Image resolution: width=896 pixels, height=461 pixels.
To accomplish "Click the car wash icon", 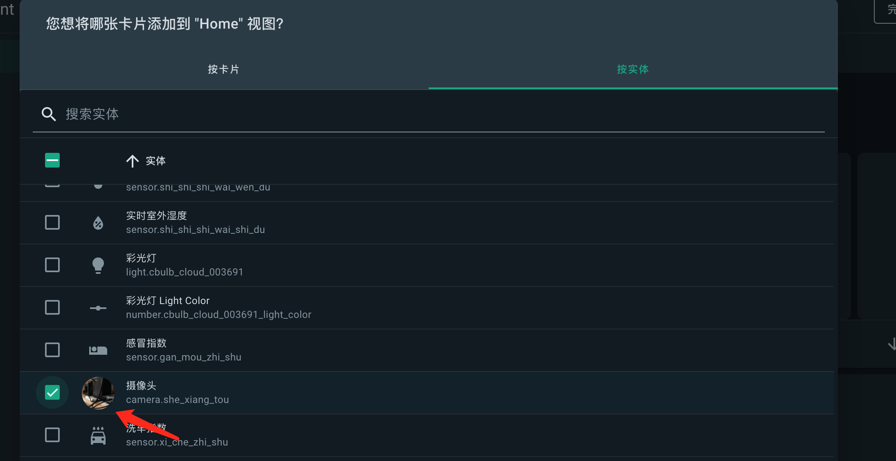I will [x=98, y=435].
